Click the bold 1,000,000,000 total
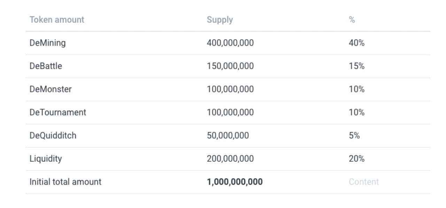 pyautogui.click(x=235, y=182)
